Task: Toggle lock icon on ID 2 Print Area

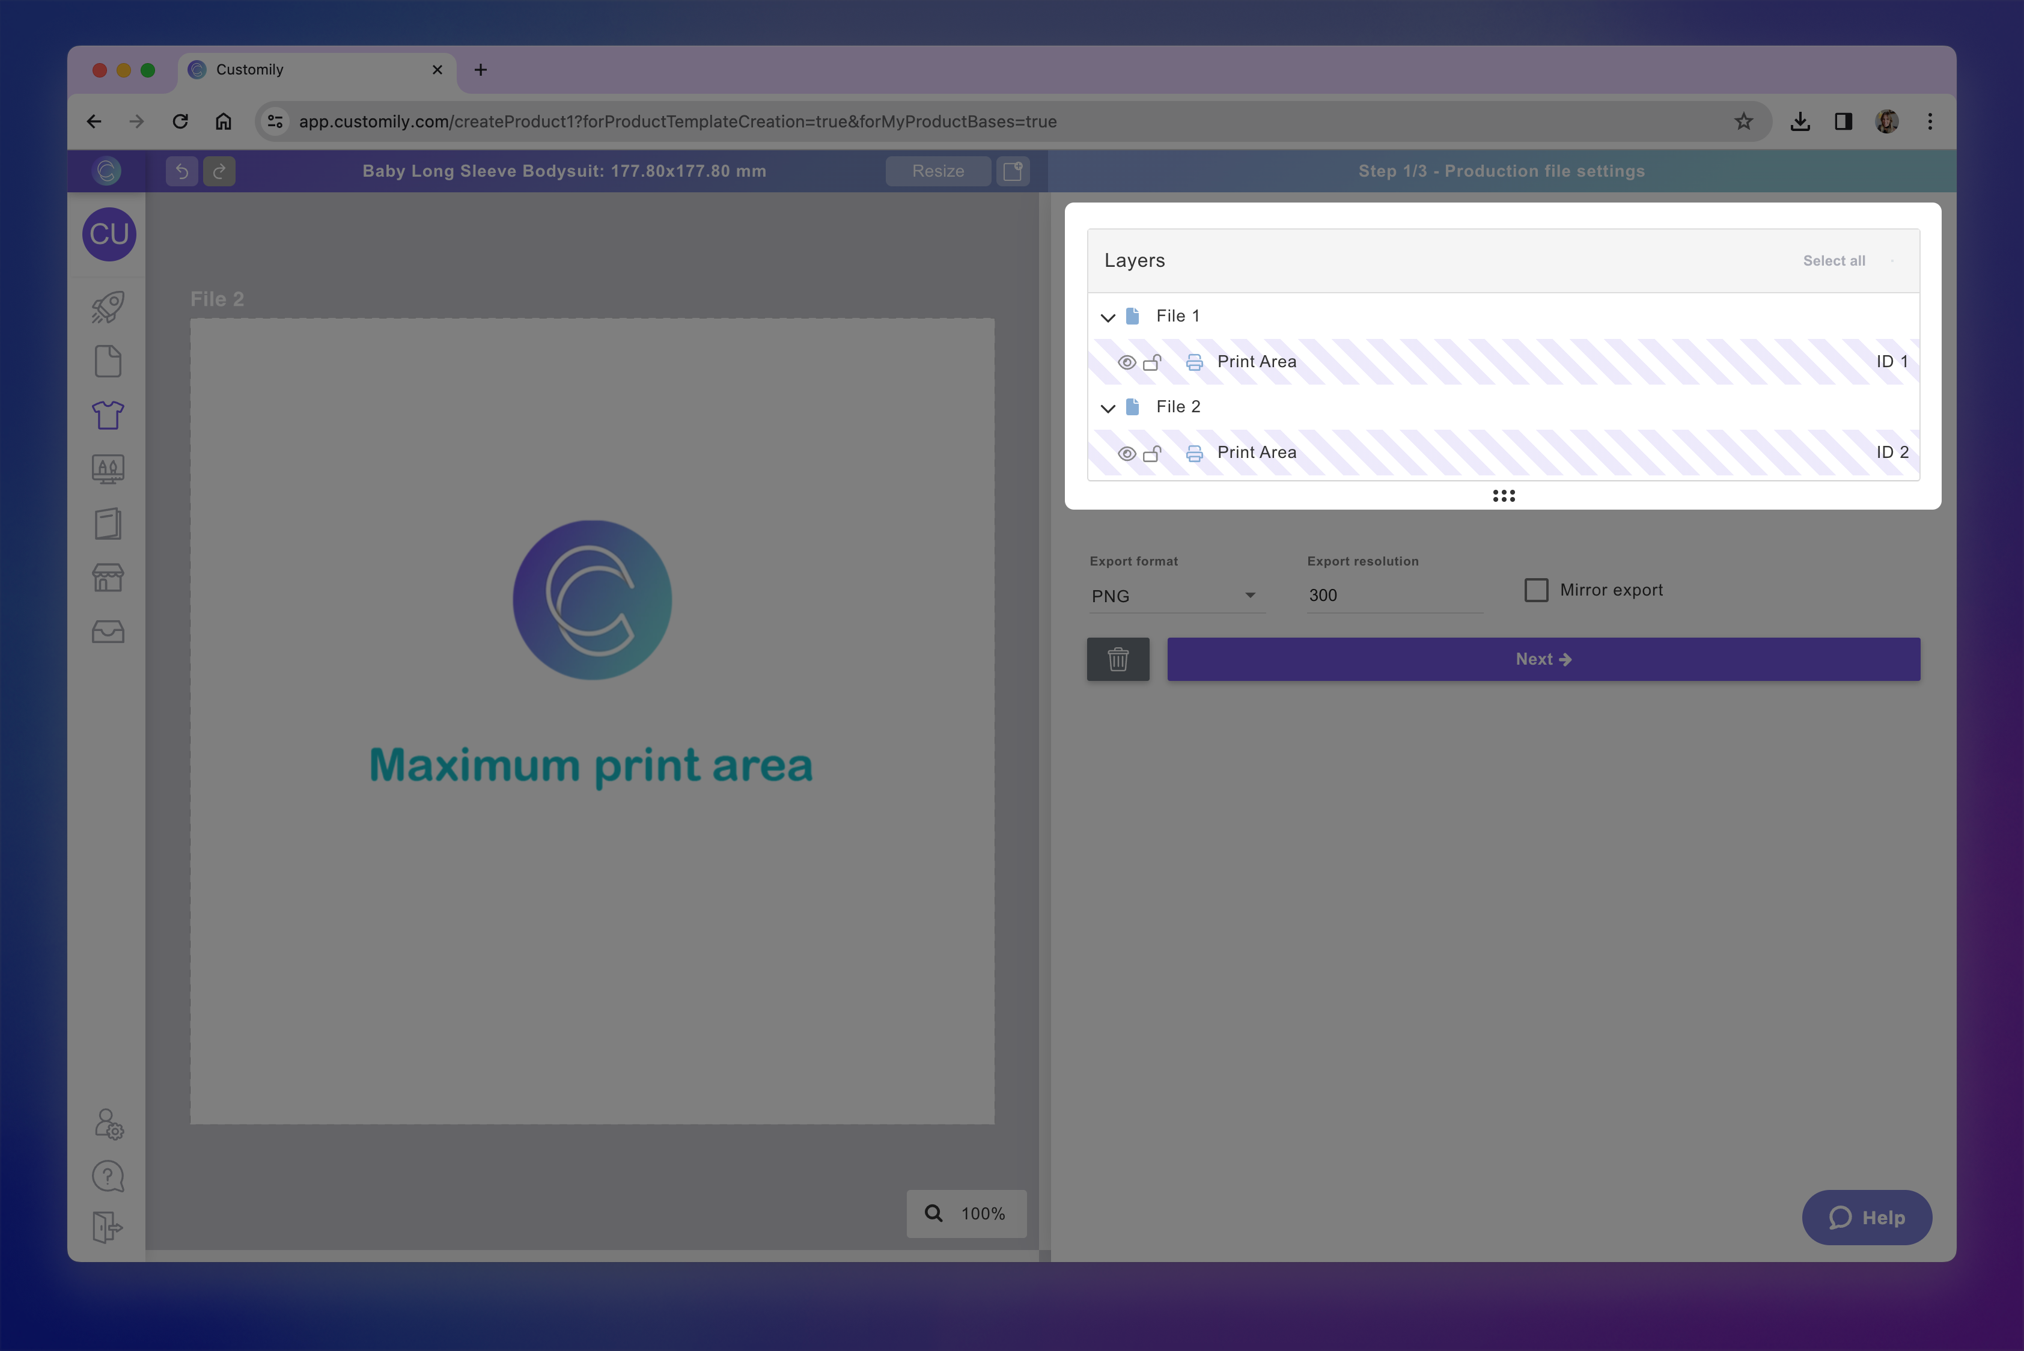Action: pyautogui.click(x=1152, y=453)
